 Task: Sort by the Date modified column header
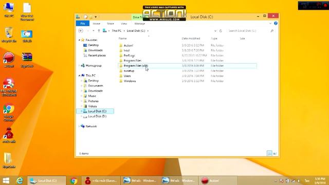(191, 39)
